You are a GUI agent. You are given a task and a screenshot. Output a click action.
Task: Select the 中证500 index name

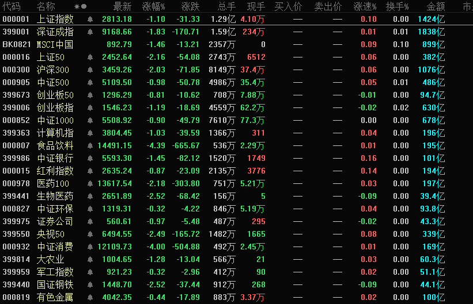[53, 83]
